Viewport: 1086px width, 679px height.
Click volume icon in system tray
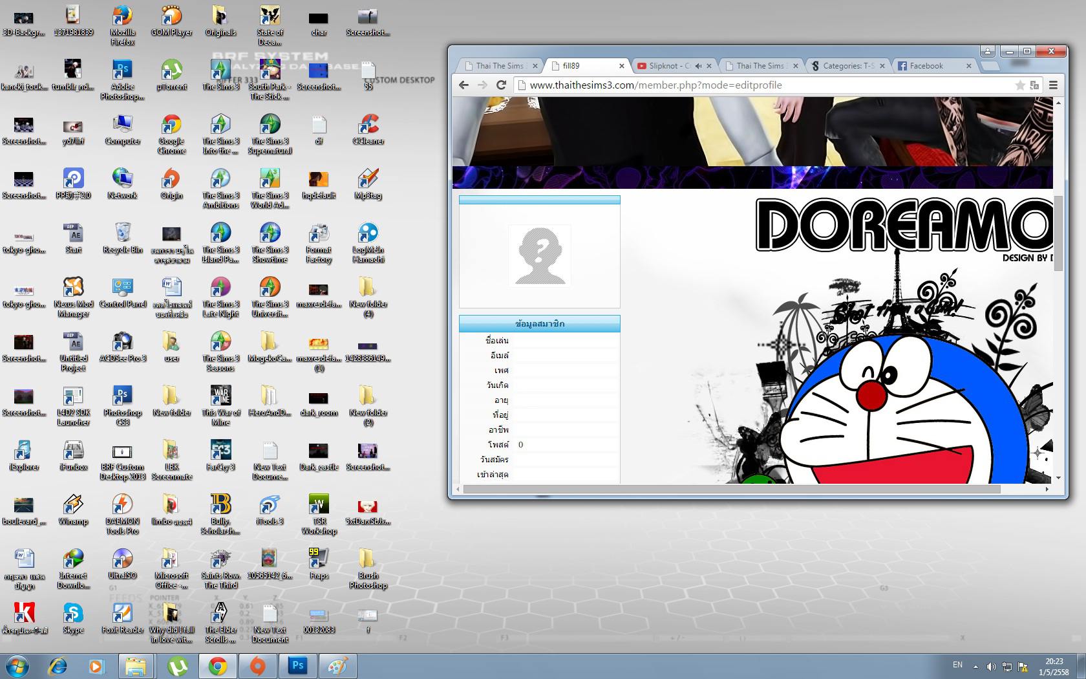992,666
